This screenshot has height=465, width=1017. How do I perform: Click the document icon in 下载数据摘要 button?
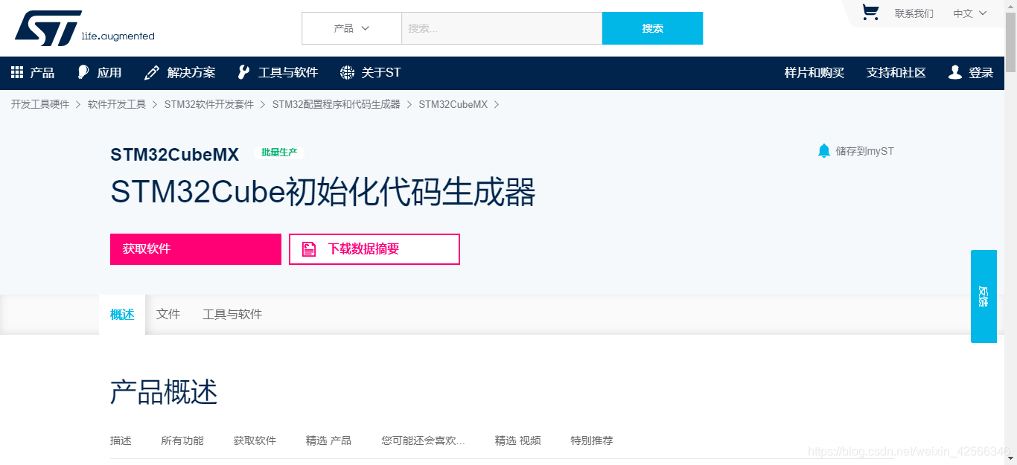coord(309,249)
